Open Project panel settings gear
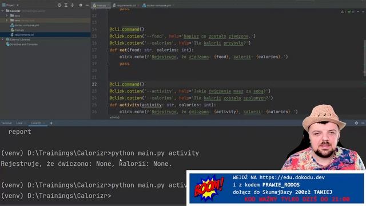Screen dimensions: 366x206 coord(81,5)
